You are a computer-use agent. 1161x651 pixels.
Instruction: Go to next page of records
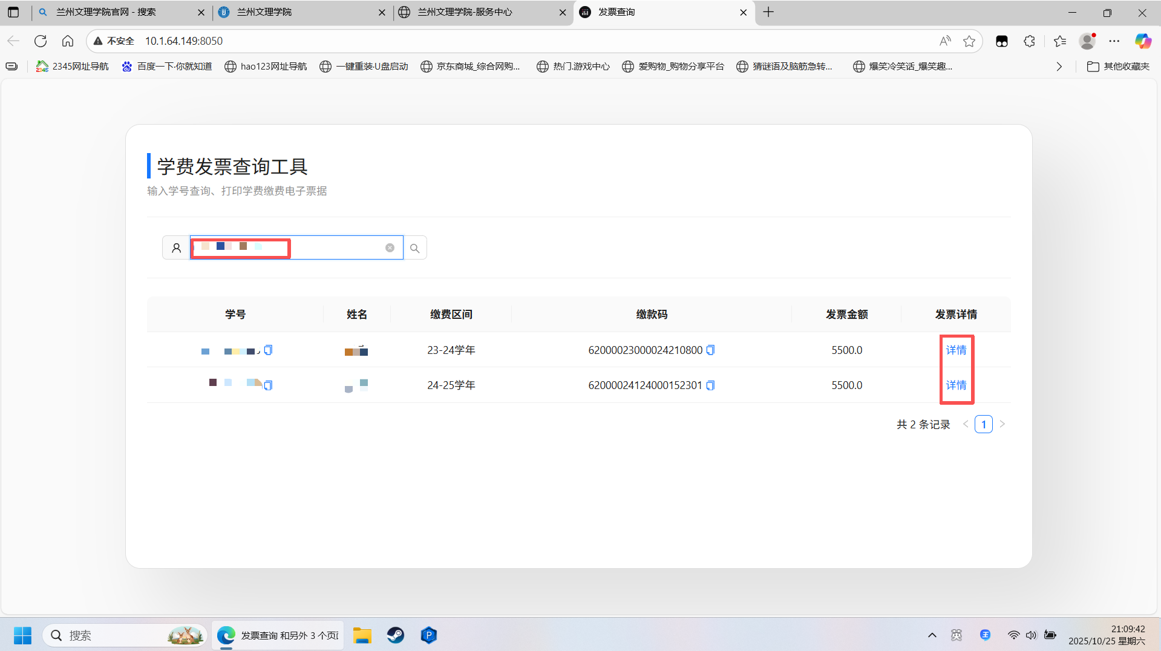1002,424
